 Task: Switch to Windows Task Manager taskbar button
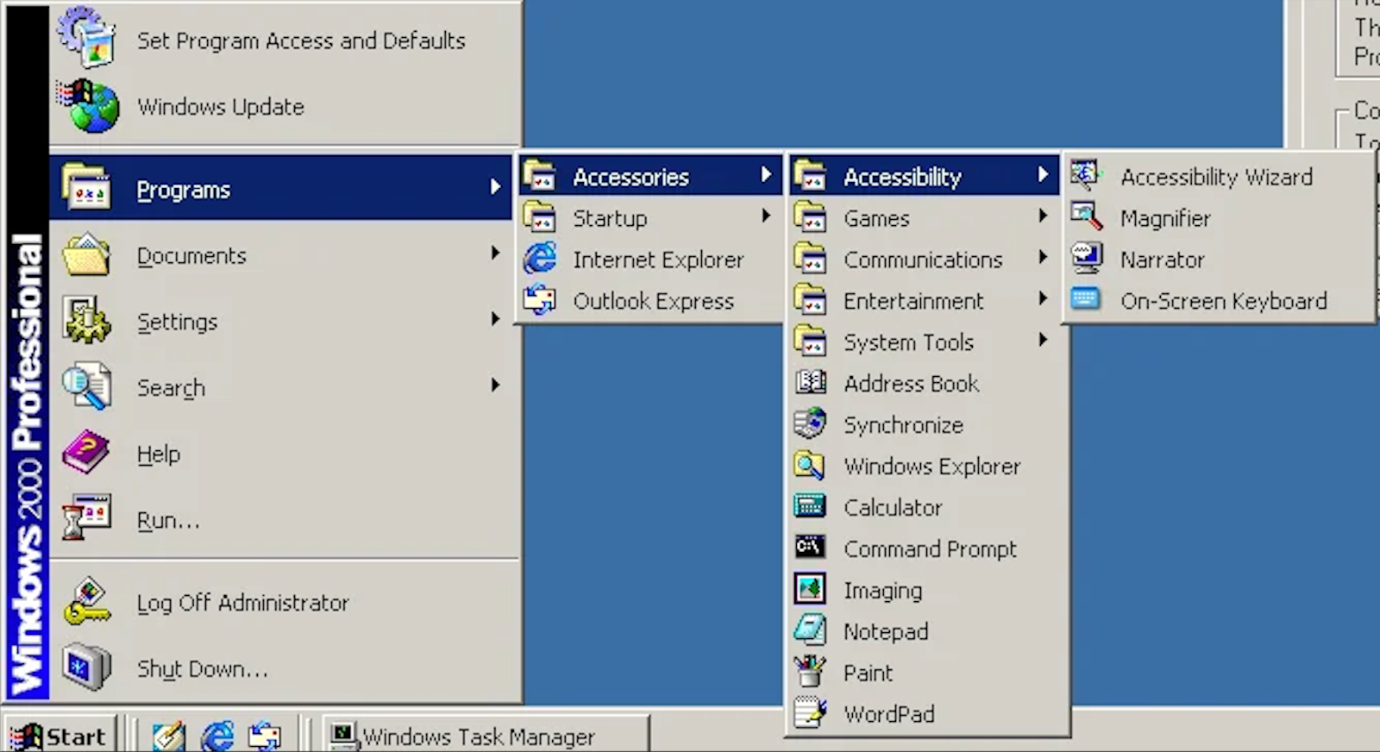click(x=486, y=736)
